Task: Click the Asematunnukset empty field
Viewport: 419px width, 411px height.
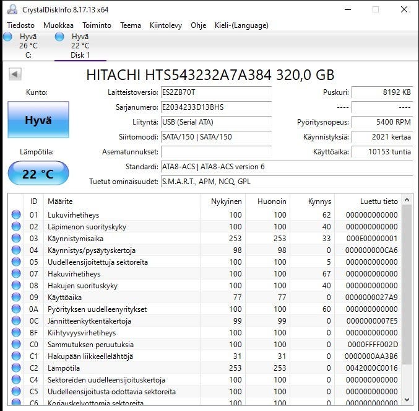Action: click(215, 152)
